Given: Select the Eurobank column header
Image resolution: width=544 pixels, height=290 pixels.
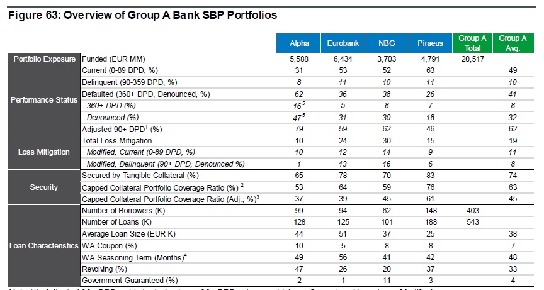Looking at the screenshot, I should [x=343, y=43].
